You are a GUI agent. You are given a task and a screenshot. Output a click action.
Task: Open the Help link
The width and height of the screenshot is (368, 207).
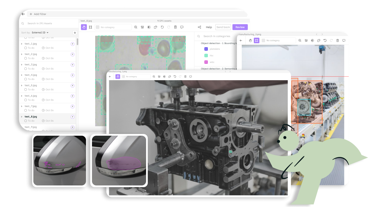pyautogui.click(x=209, y=27)
